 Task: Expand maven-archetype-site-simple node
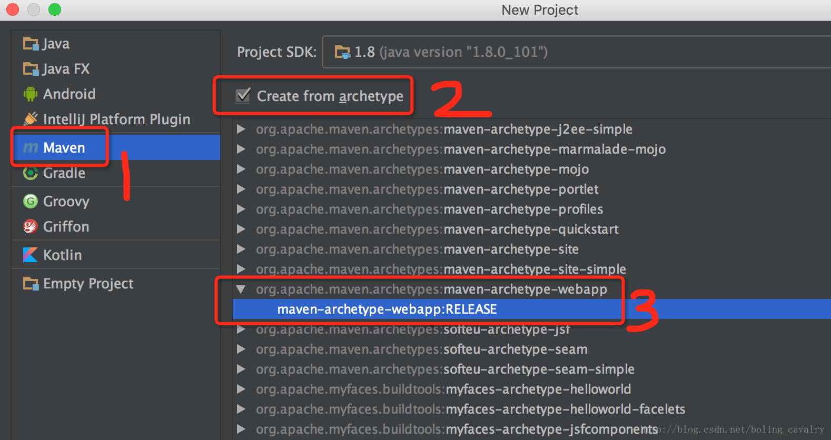click(x=241, y=269)
